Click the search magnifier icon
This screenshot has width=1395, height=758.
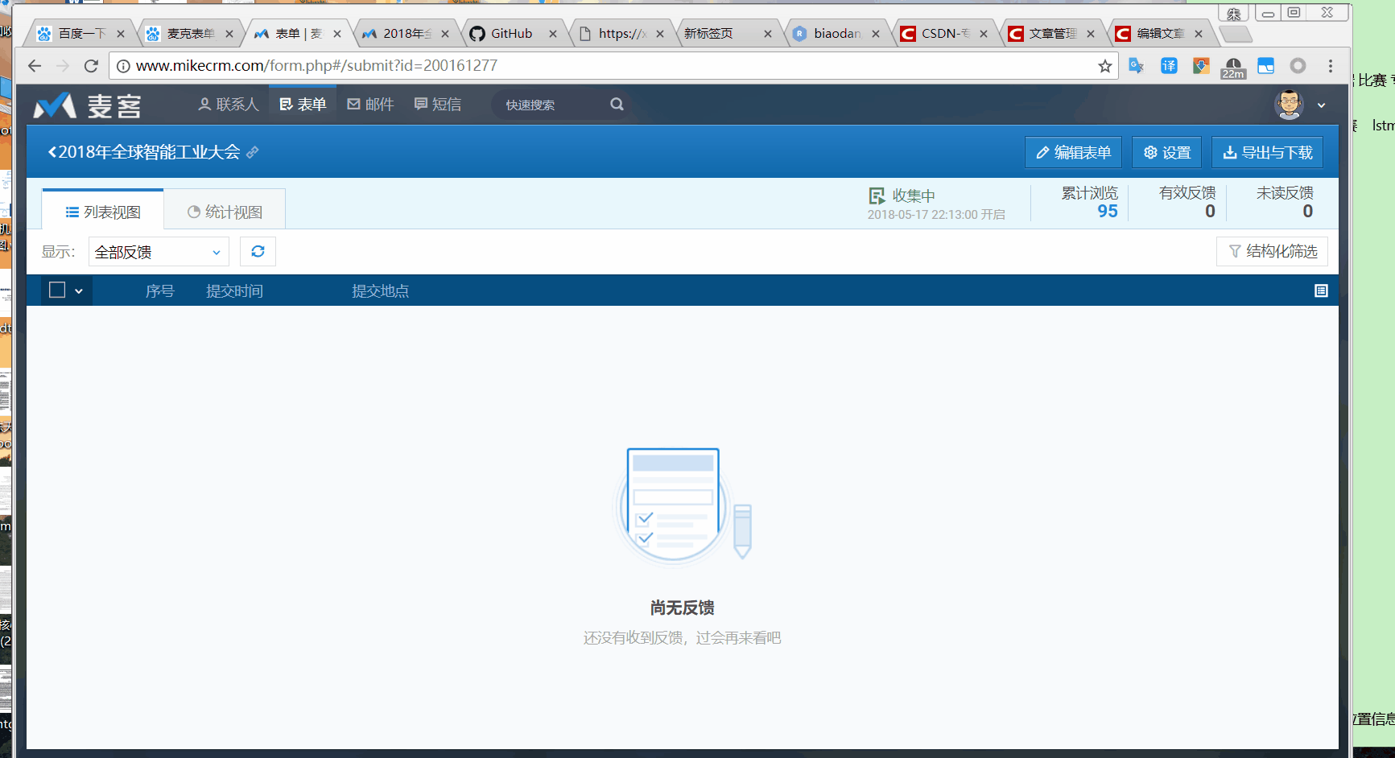pos(617,105)
